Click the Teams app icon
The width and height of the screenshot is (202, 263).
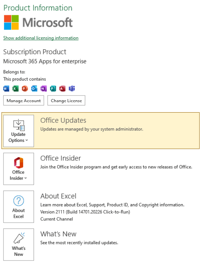[72, 88]
